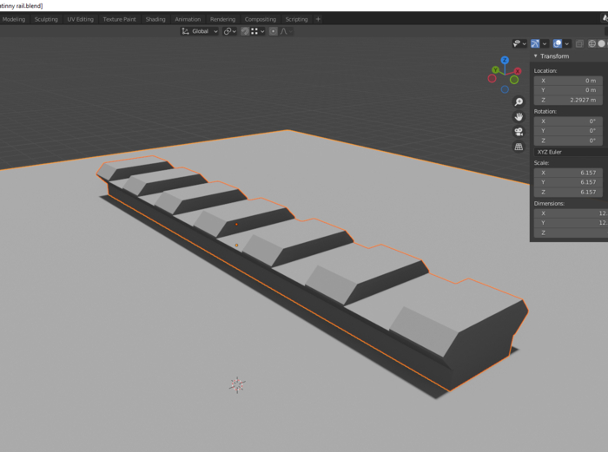Switch to wireframe viewport shading

592,43
